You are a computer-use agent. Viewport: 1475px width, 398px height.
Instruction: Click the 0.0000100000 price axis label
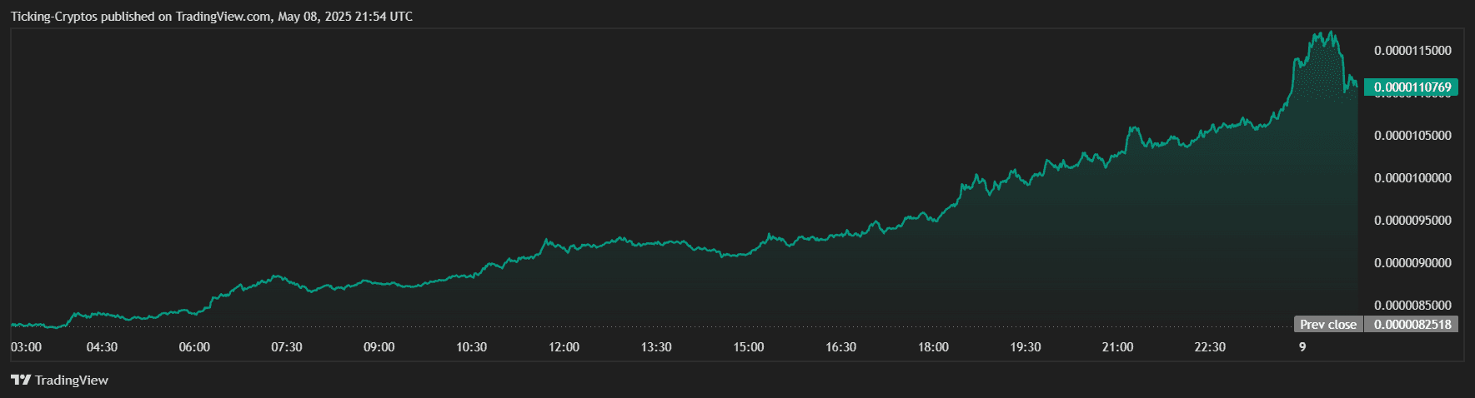1412,178
